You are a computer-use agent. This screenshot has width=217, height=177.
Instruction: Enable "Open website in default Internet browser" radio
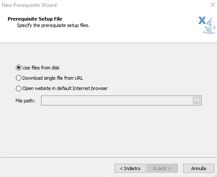[x=18, y=88]
